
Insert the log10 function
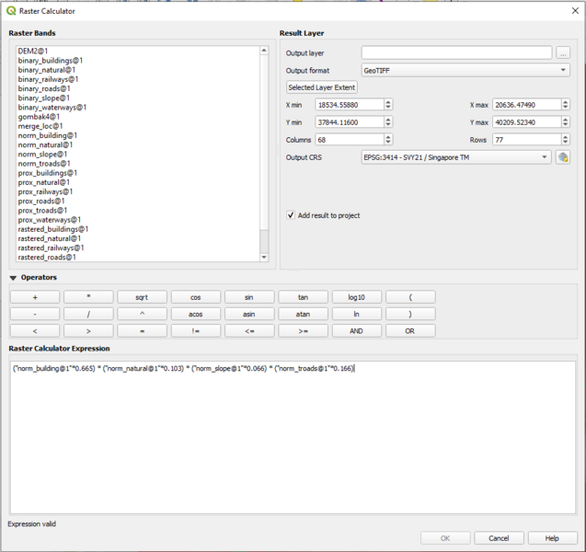pos(357,297)
